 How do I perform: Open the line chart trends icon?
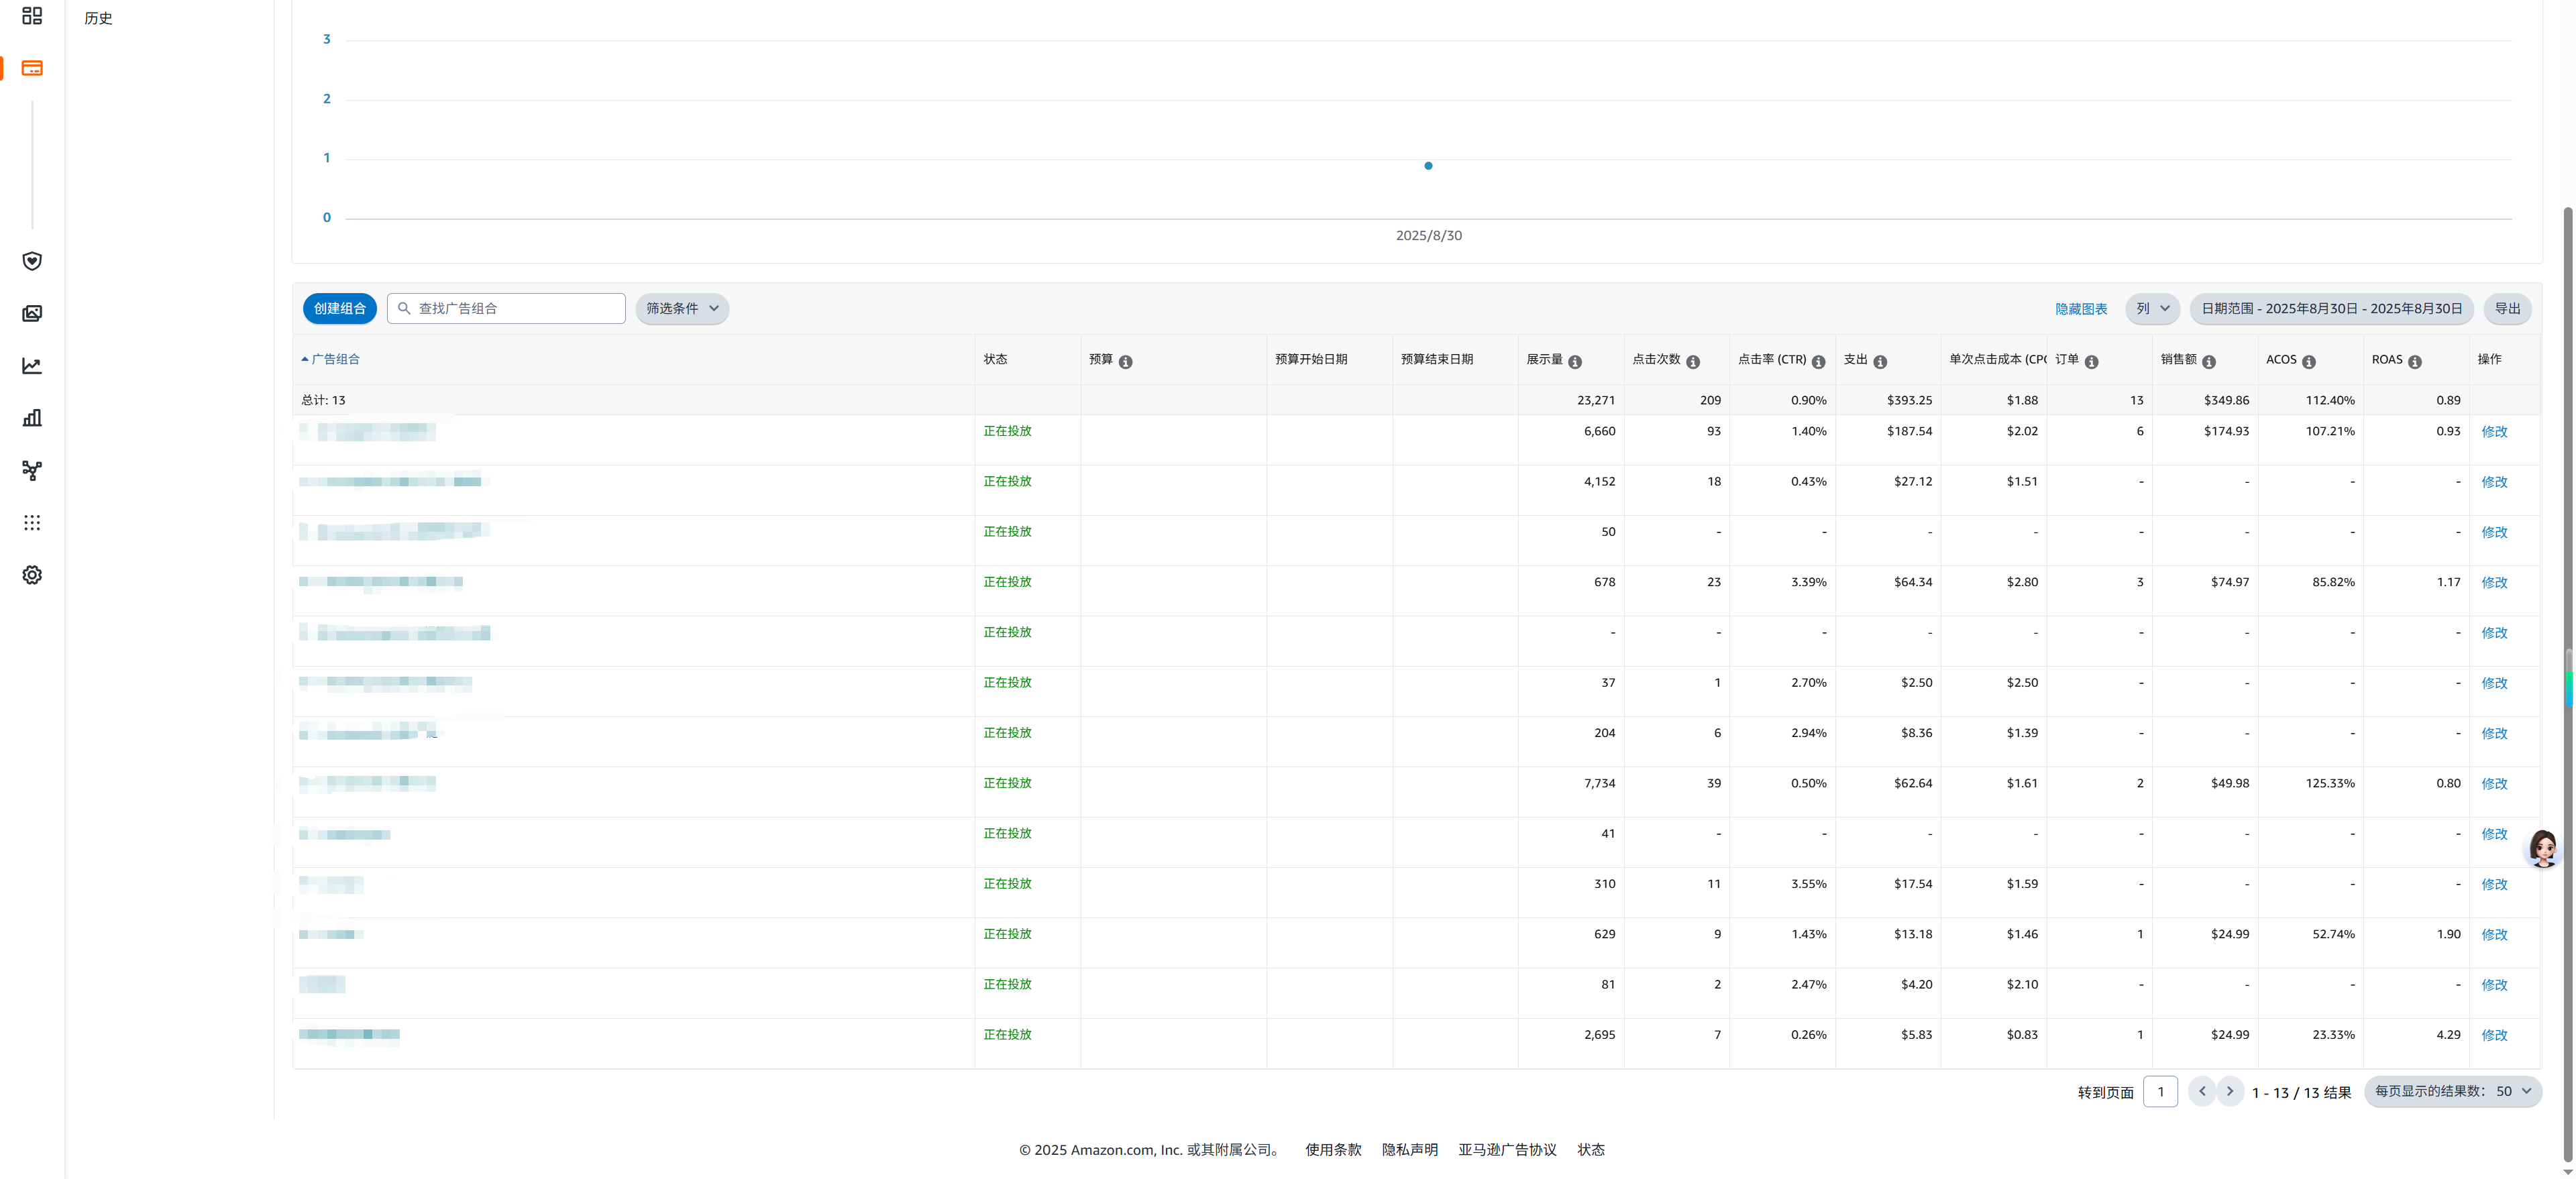(x=32, y=366)
